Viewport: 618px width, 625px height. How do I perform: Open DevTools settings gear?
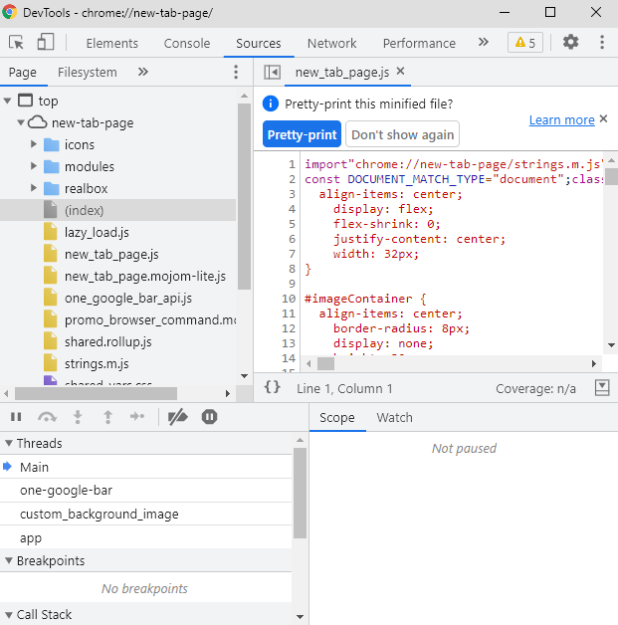570,42
